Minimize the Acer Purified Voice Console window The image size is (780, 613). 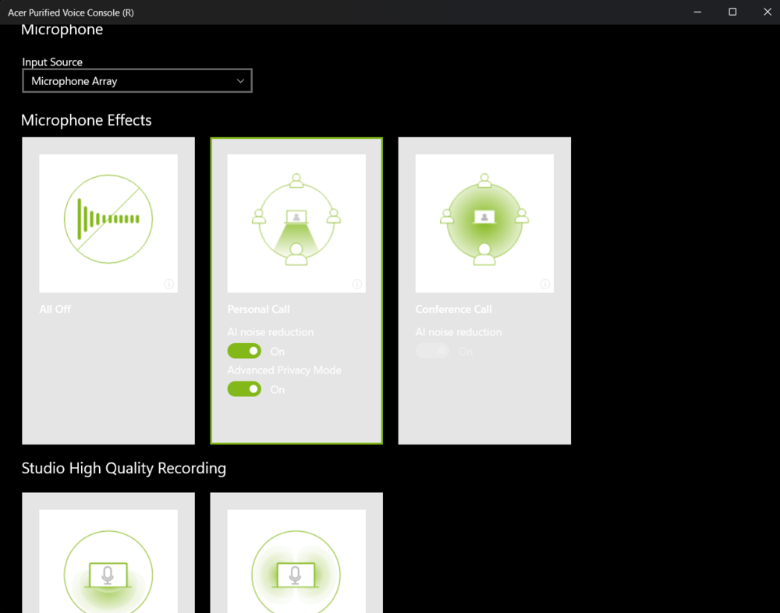697,12
